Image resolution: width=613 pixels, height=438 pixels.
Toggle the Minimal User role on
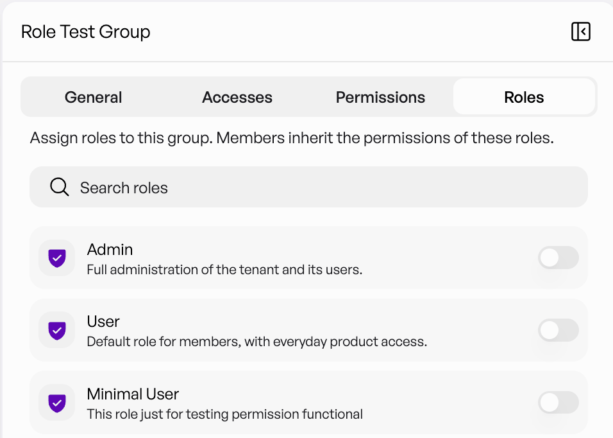pyautogui.click(x=558, y=403)
